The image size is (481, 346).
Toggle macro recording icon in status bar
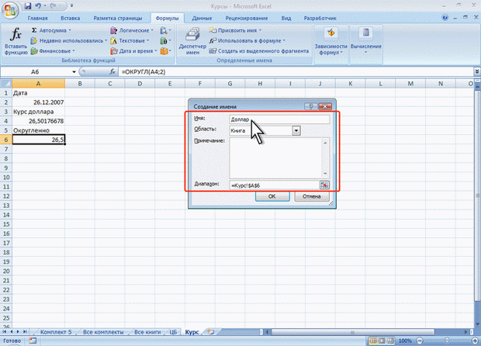(33, 341)
